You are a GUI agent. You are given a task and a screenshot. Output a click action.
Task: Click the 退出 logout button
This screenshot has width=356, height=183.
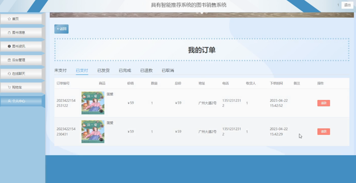click(x=347, y=5)
